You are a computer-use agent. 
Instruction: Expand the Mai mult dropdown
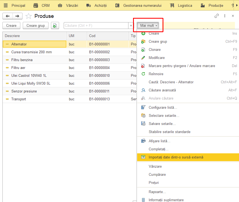coord(148,25)
